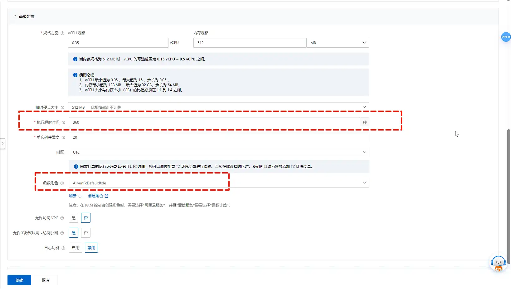This screenshot has width=511, height=290.
Task: Open the 创建角色 link
Action: coord(95,196)
